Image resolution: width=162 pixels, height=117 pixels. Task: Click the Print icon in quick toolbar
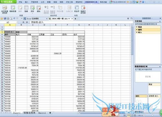8,19
